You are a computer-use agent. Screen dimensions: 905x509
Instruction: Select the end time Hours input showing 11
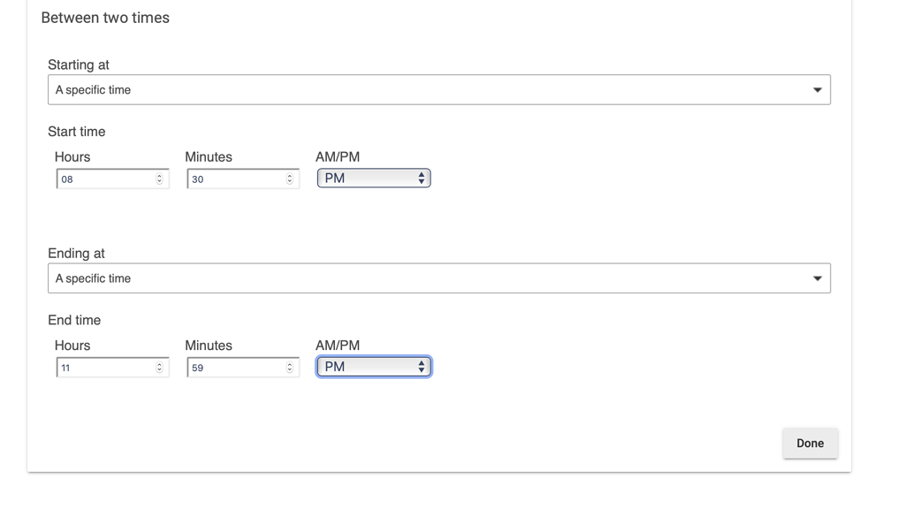[97, 366]
